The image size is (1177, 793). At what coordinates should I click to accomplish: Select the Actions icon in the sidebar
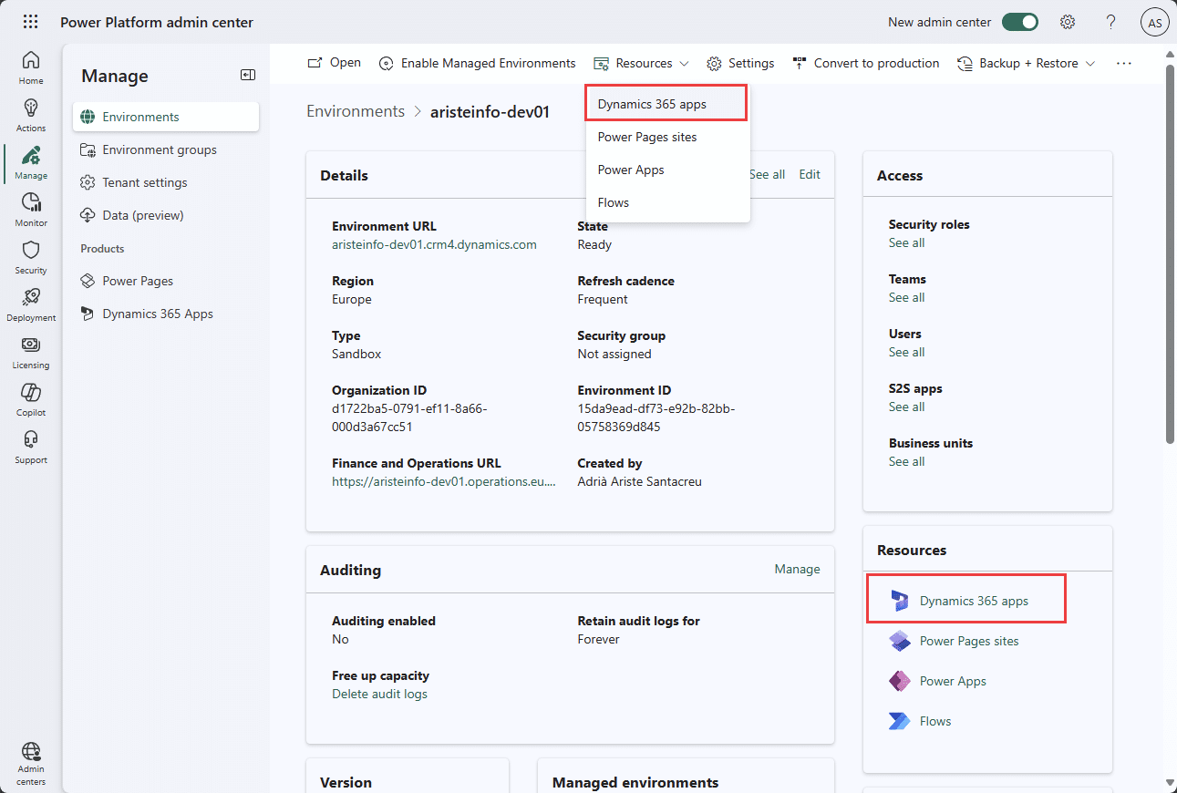[x=30, y=112]
